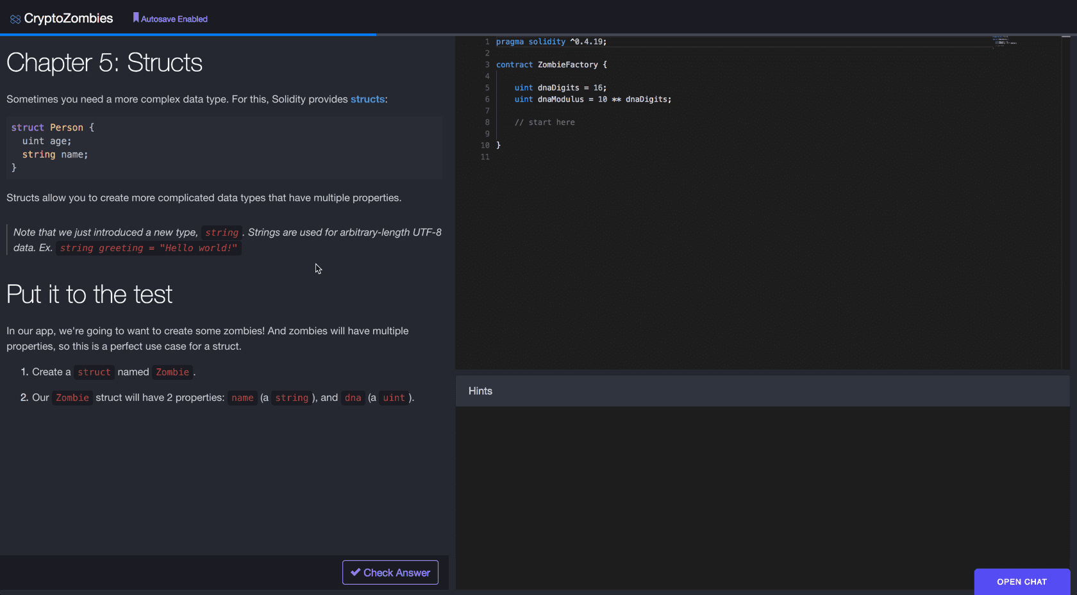
Task: Open the CryptoZombies home title text
Action: click(68, 19)
